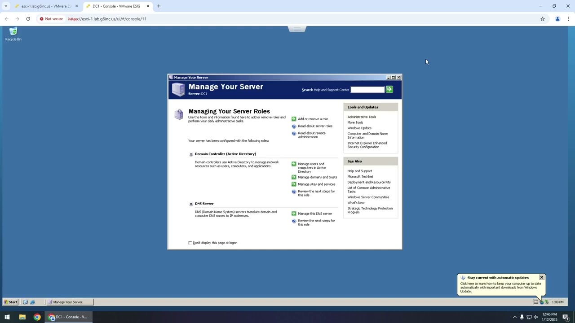The image size is (575, 323).
Task: Open Manage domains and trusts link
Action: click(x=317, y=177)
